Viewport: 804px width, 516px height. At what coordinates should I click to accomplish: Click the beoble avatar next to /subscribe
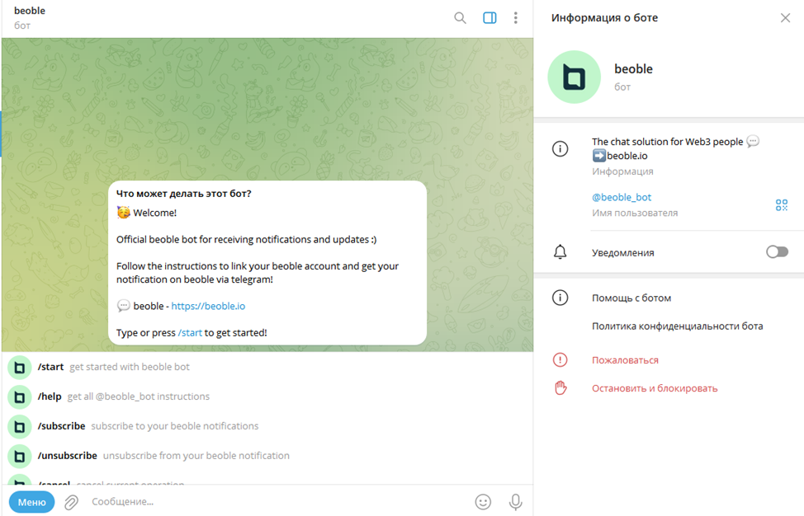click(x=20, y=427)
